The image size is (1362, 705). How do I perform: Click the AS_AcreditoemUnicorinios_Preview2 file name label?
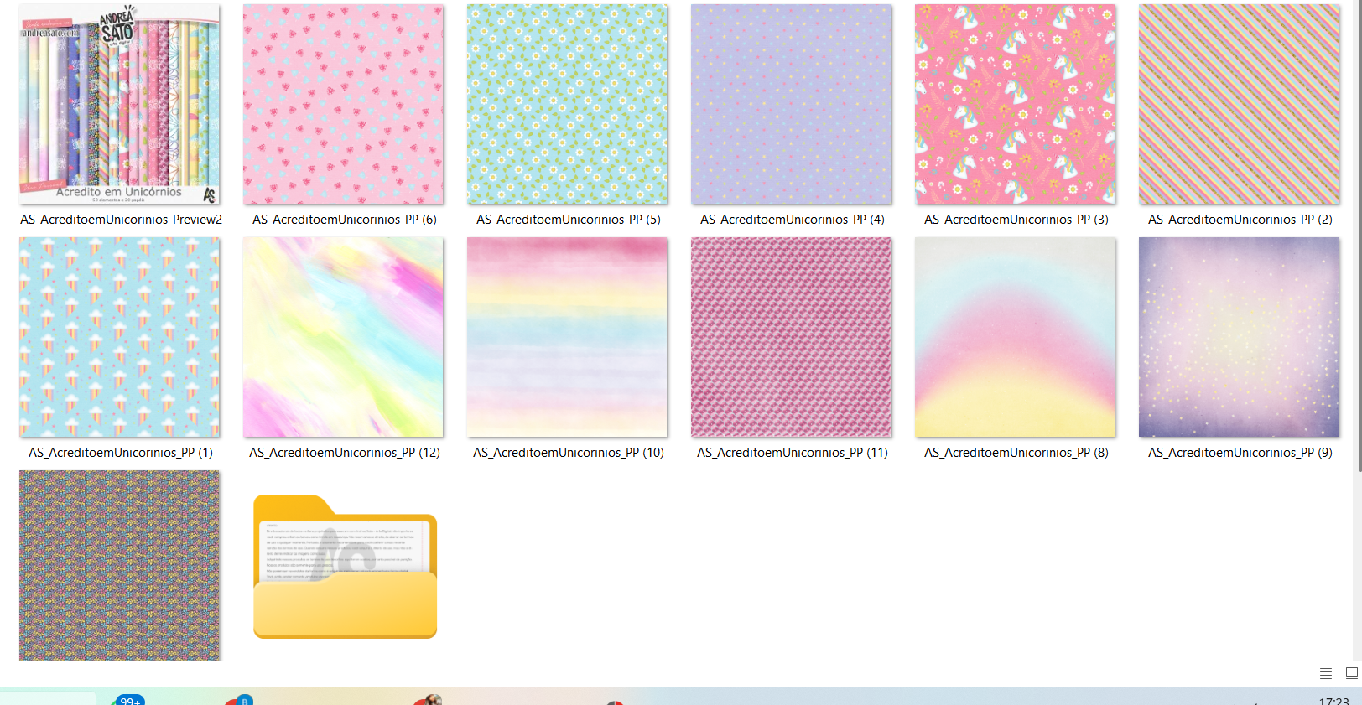121,220
